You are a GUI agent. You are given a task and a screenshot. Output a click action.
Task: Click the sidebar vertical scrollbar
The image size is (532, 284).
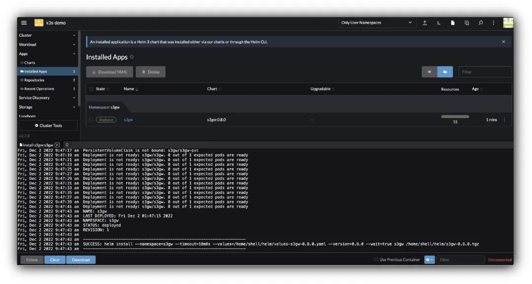(x=79, y=68)
